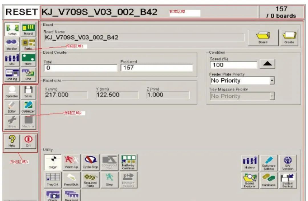Image resolution: width=308 pixels, height=201 pixels.
Task: Click the Create board button
Action: pyautogui.click(x=289, y=38)
